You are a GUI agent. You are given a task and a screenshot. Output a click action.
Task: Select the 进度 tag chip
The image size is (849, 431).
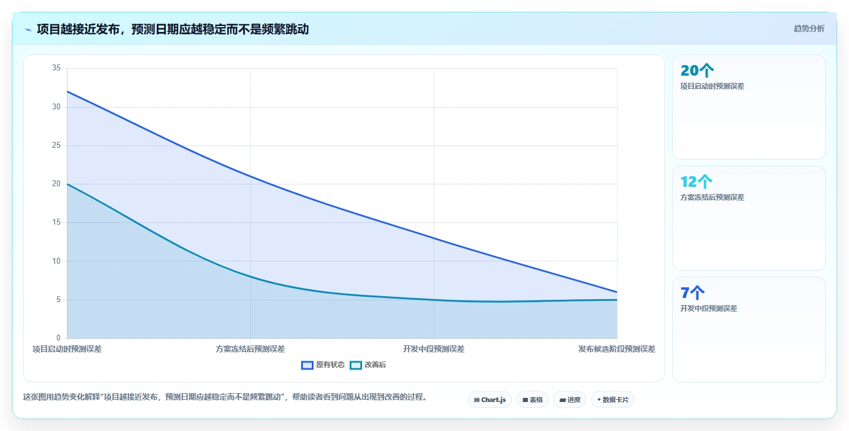tap(570, 400)
